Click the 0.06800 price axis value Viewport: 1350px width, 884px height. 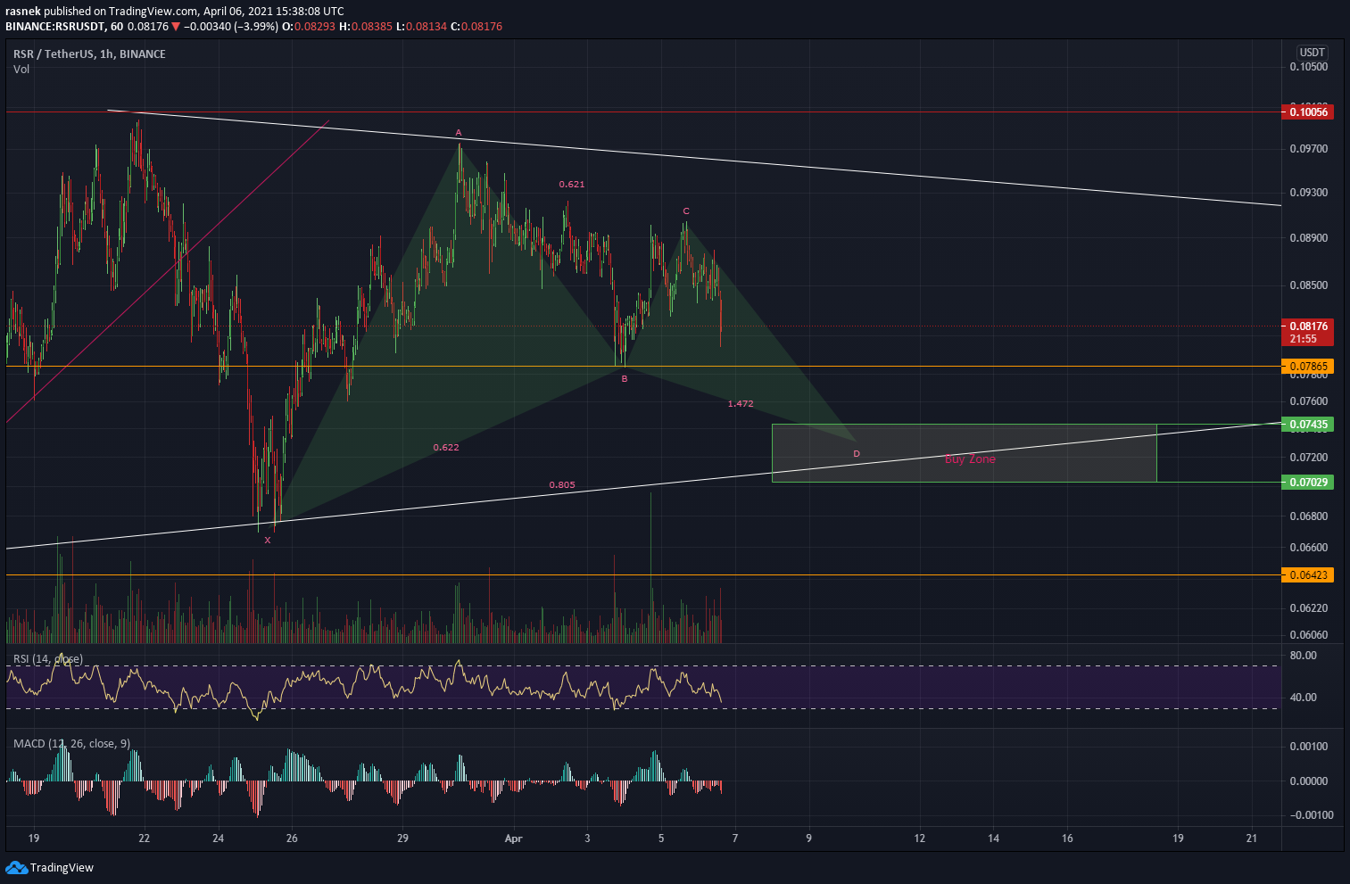[1309, 516]
